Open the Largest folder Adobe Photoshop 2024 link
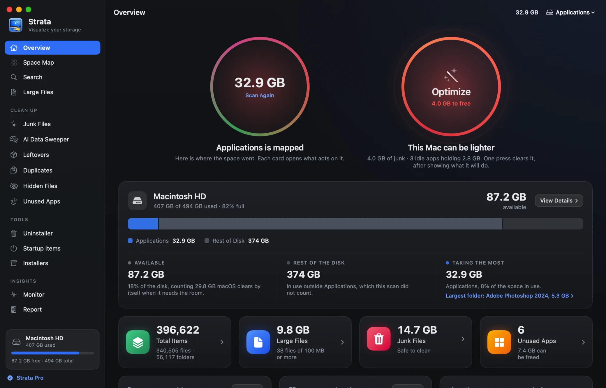This screenshot has width=606, height=388. tap(510, 296)
